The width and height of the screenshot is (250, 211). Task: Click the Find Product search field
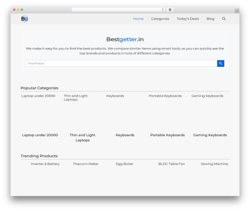click(x=121, y=63)
